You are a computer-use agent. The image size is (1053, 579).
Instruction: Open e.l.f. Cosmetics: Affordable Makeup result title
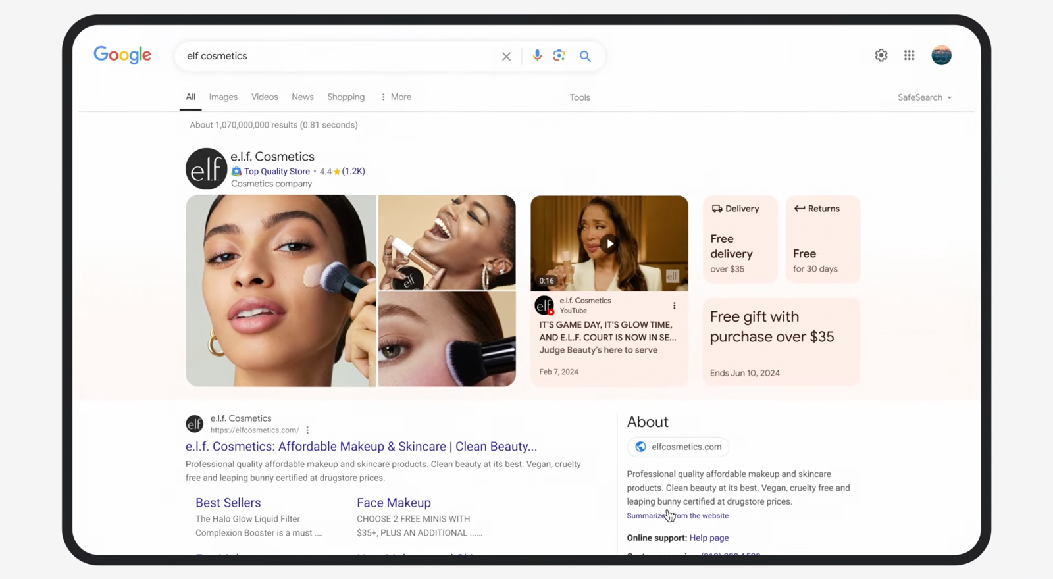361,447
